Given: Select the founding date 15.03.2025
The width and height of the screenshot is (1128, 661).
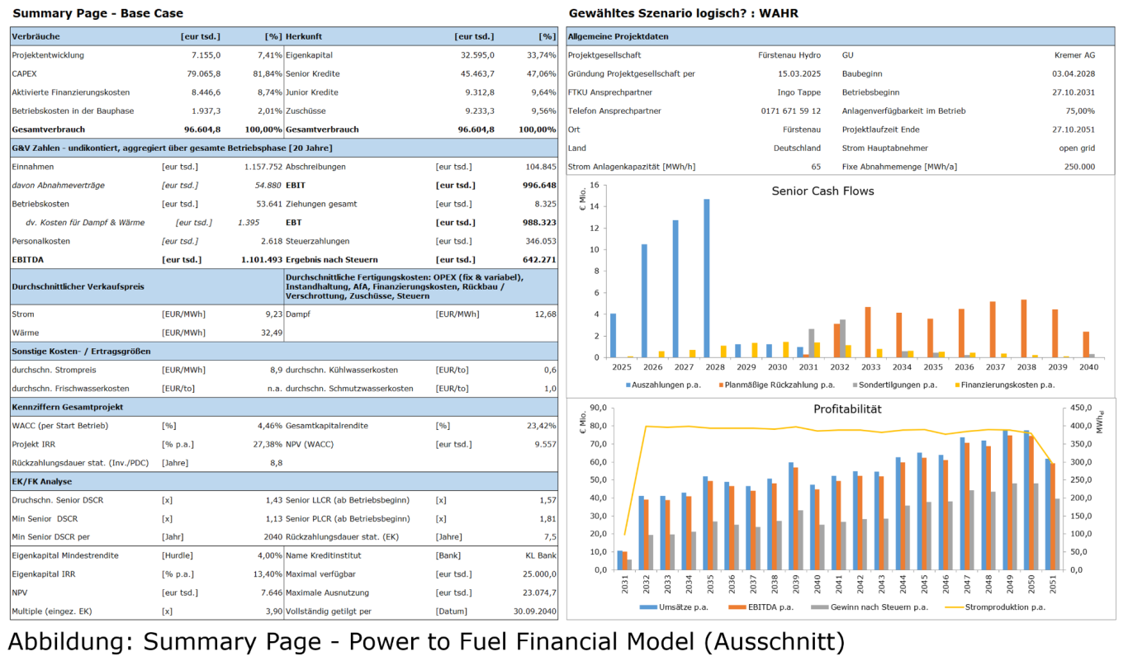Looking at the screenshot, I should coord(799,73).
